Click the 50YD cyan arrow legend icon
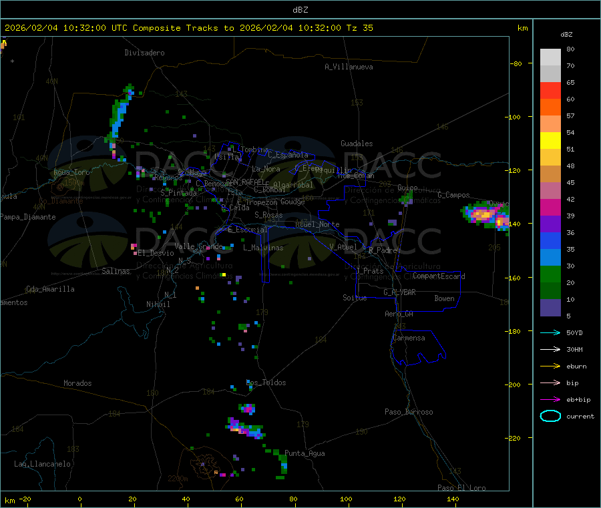Viewport: 601px width, 508px height. 550,332
